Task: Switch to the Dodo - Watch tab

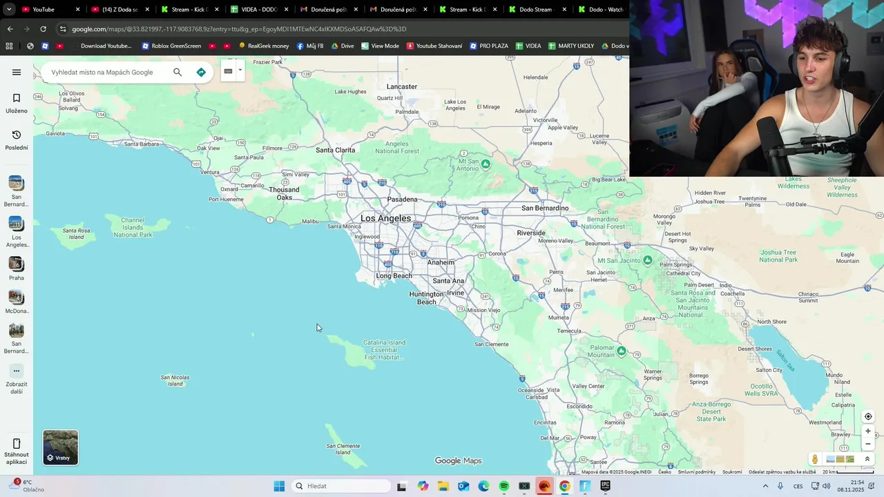Action: (x=602, y=10)
